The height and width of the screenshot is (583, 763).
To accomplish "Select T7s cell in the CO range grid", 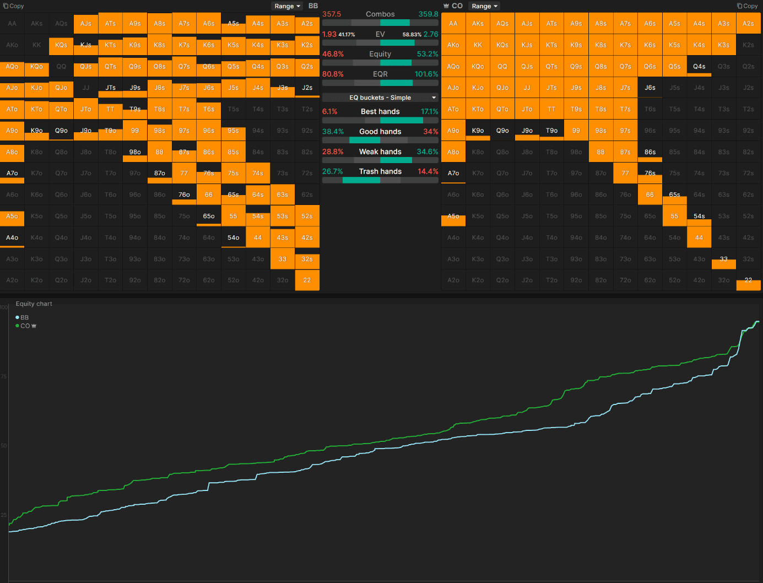I will (625, 109).
